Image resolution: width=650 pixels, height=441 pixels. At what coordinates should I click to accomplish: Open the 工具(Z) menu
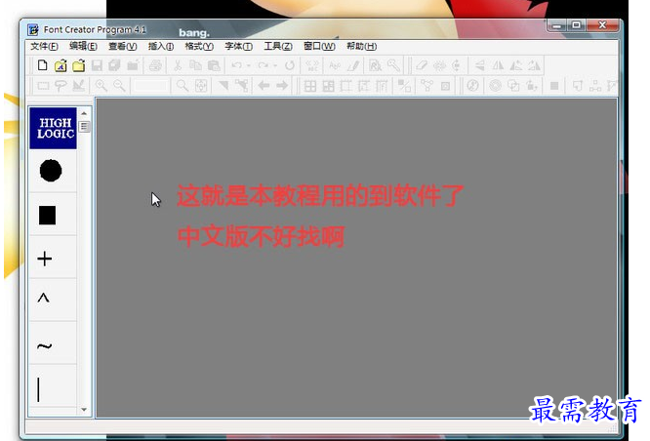(278, 47)
